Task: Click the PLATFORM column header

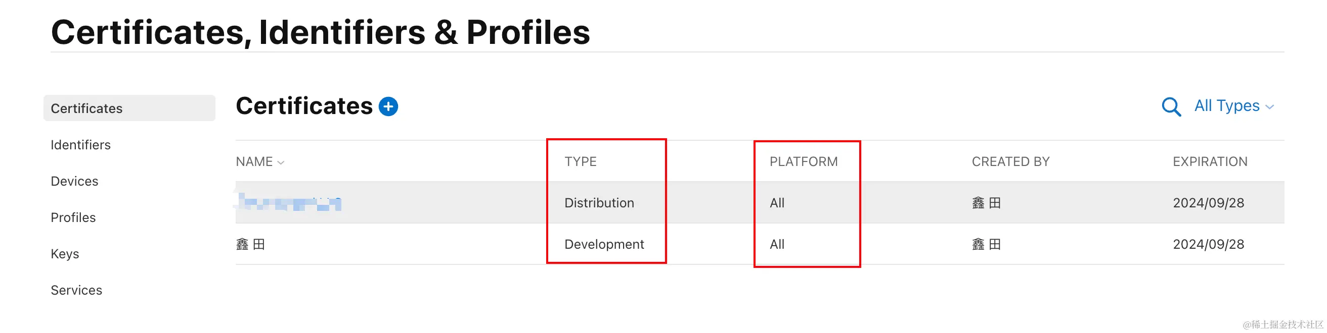Action: pyautogui.click(x=803, y=162)
